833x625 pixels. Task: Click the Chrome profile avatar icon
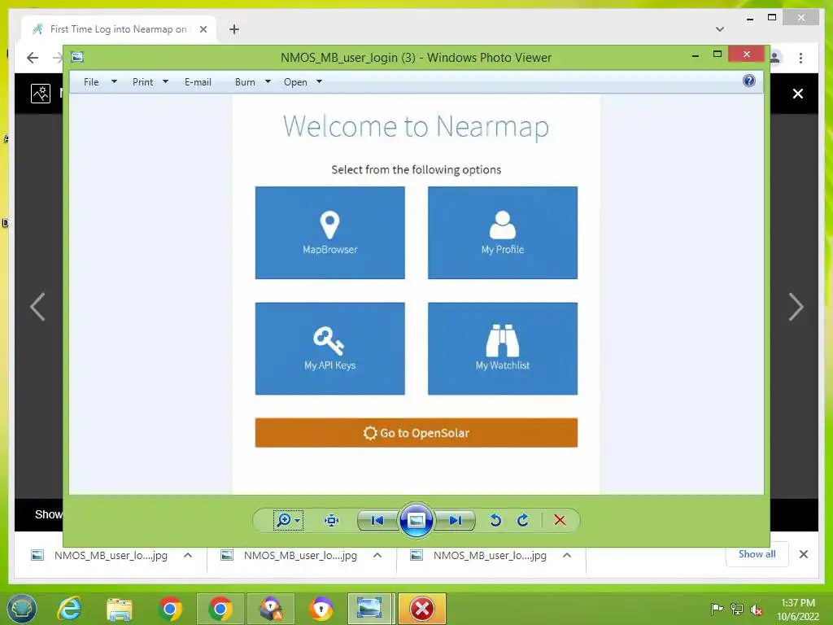pyautogui.click(x=776, y=58)
